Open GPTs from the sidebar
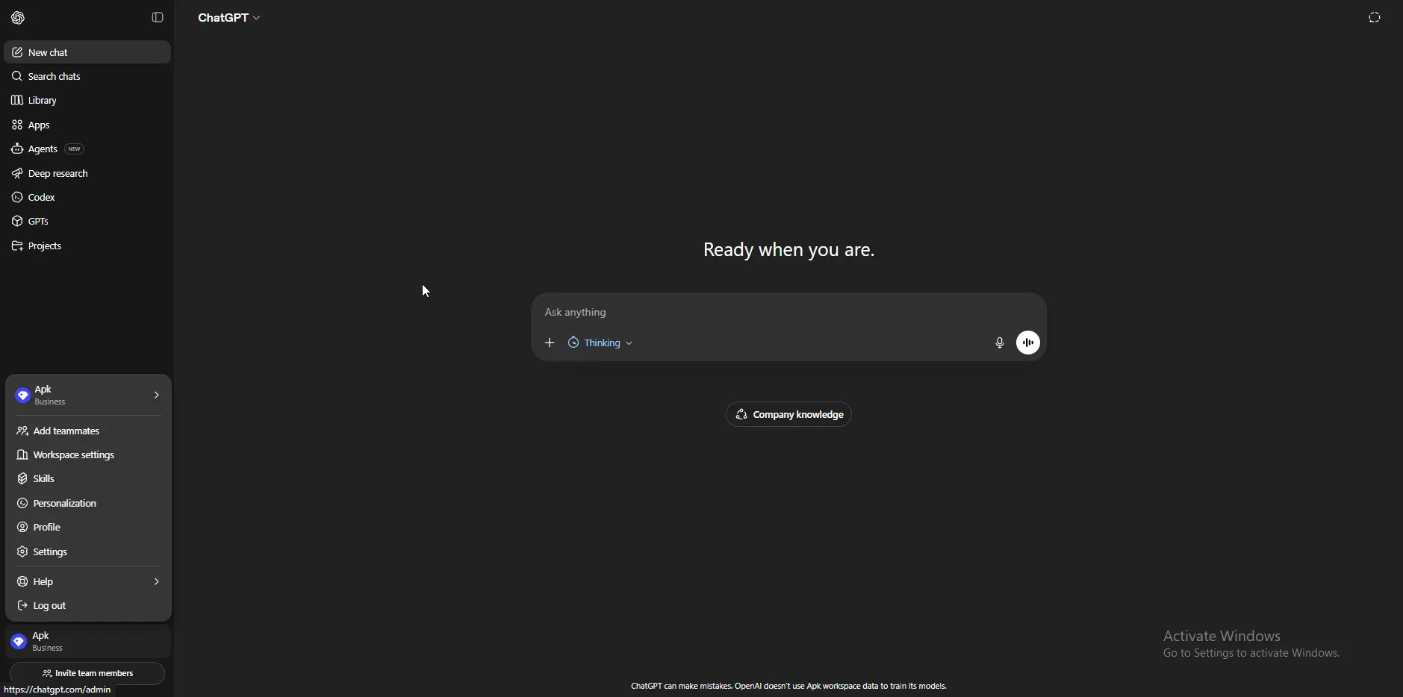 [x=87, y=221]
